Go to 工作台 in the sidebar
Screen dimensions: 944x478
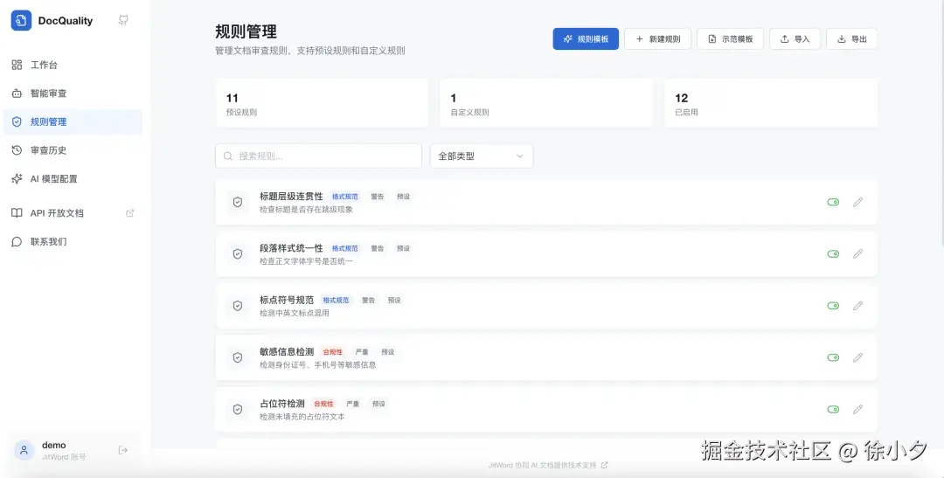[73, 65]
